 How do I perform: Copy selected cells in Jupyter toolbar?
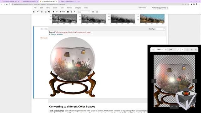(46, 12)
